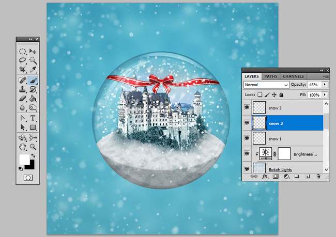Image resolution: width=336 pixels, height=237 pixels.
Task: Select the Zoom tool
Action: point(33,147)
